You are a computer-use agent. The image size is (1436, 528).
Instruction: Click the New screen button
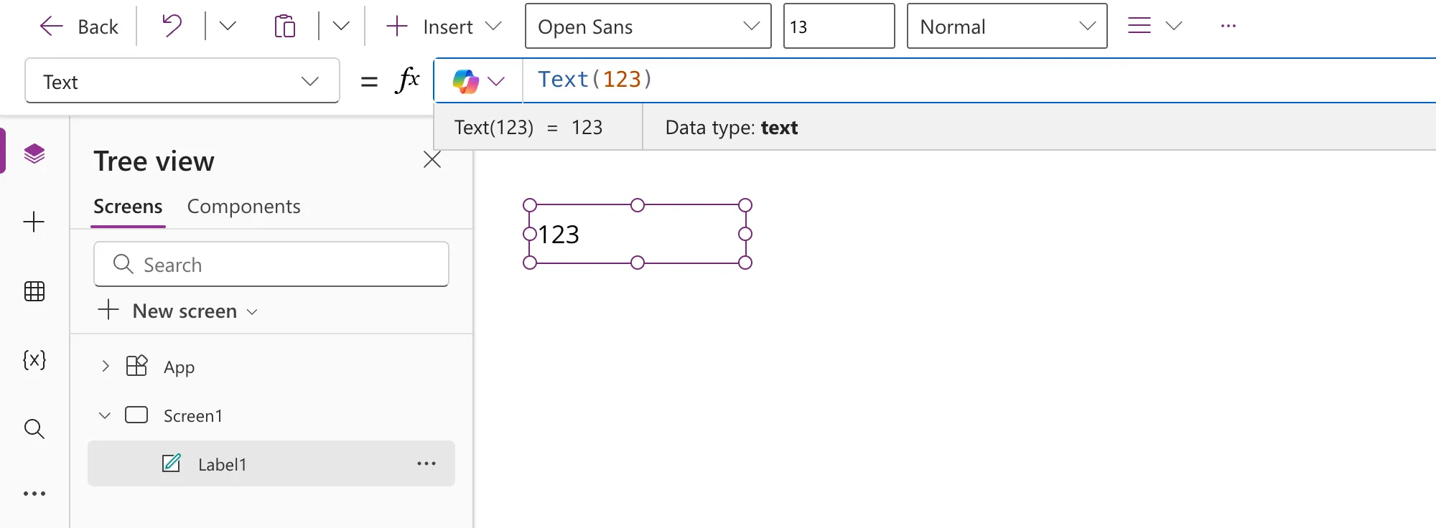pyautogui.click(x=177, y=311)
